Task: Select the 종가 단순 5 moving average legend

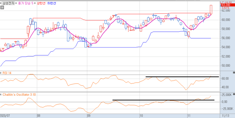Action: (x=26, y=3)
